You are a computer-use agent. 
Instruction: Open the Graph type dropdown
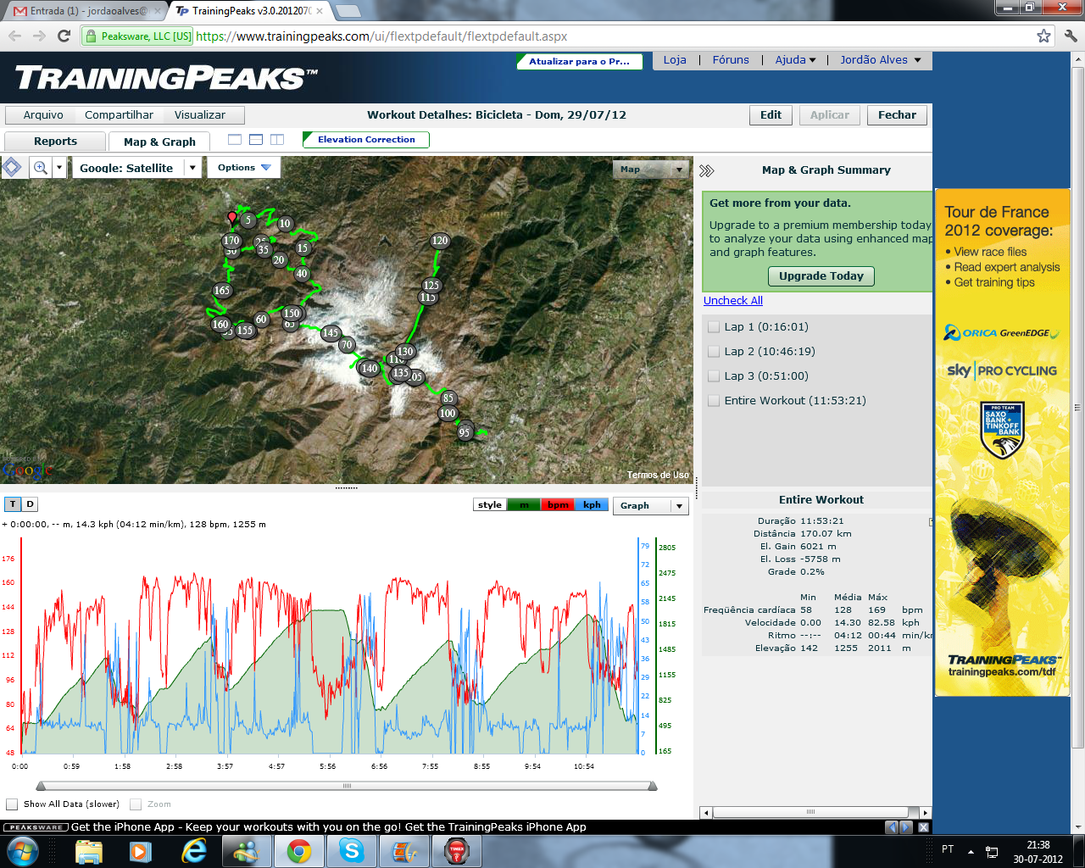(650, 506)
